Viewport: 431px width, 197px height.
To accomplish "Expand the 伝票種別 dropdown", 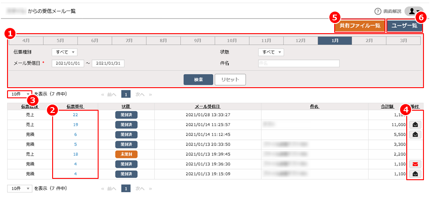I will (x=65, y=52).
